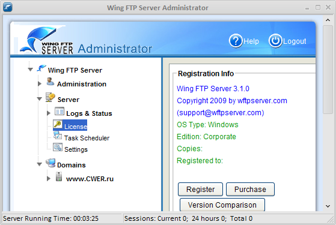Click the www.CWER.ru domain server icon

coord(59,176)
